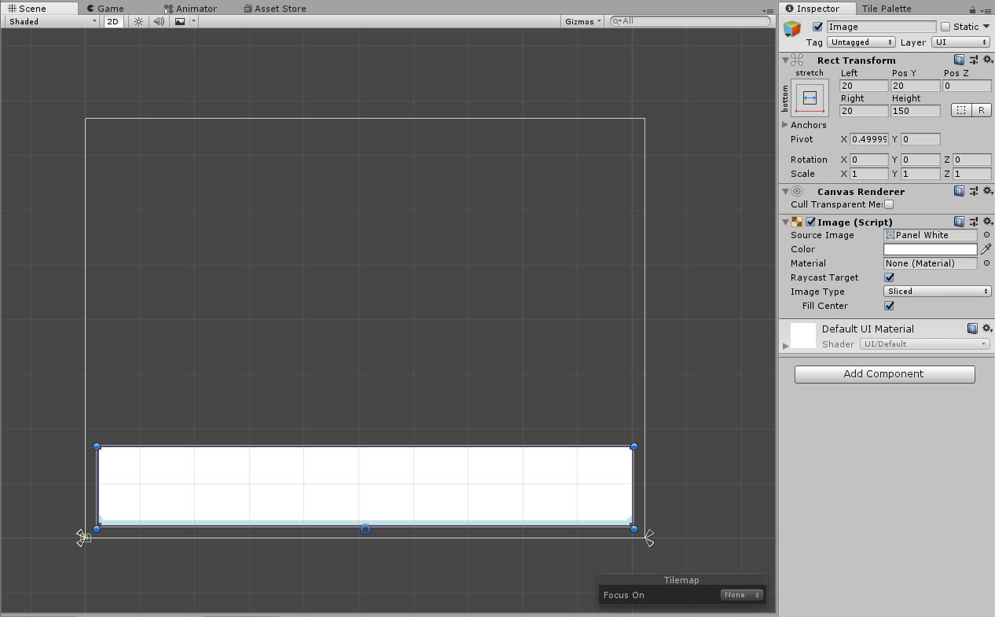The width and height of the screenshot is (995, 617).
Task: Open Default UI Material help icon
Action: 973,329
